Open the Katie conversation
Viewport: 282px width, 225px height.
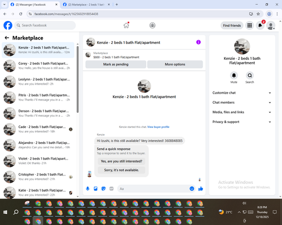click(x=38, y=193)
